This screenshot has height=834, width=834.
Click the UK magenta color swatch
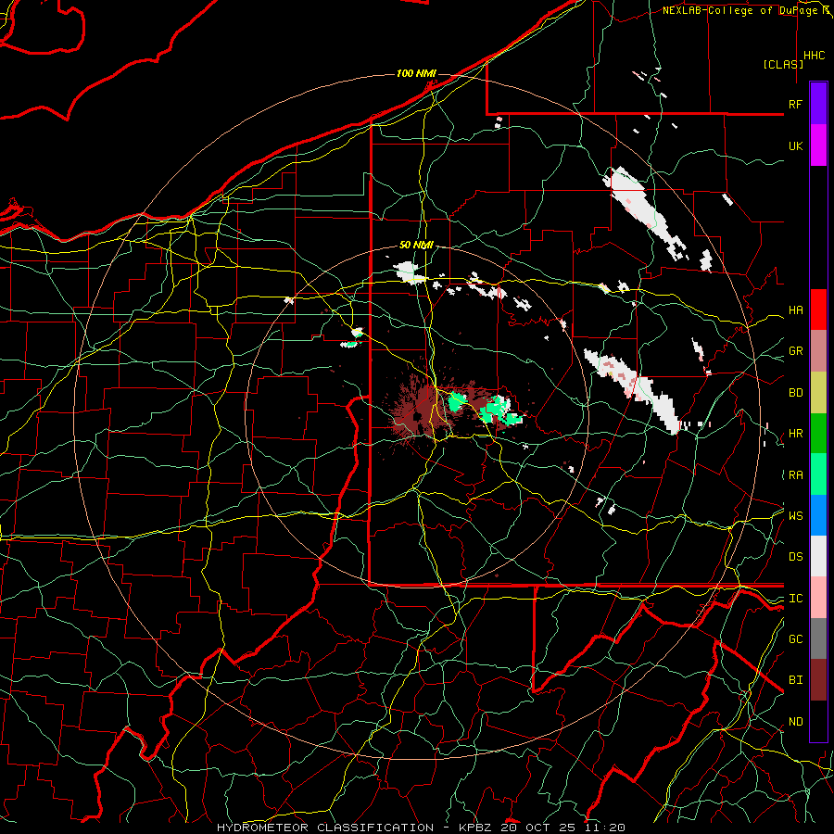coord(818,145)
